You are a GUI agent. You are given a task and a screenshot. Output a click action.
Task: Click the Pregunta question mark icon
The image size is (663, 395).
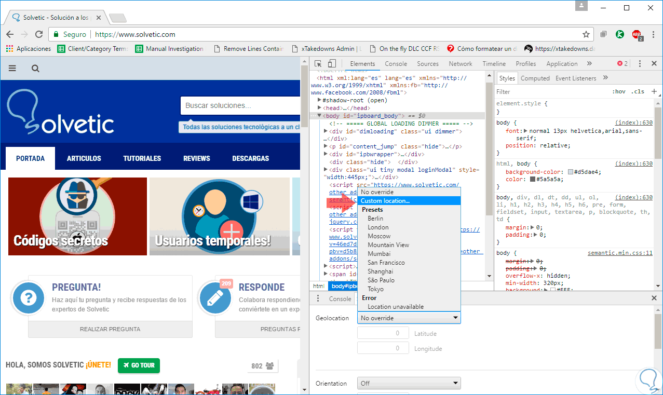pos(29,298)
